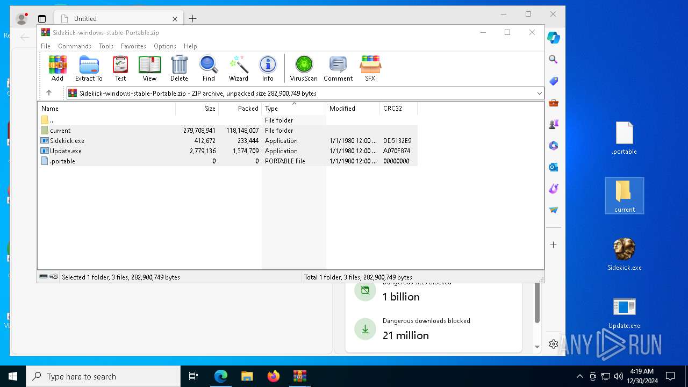Click the CRC32 value DD5132E9
688x387 pixels.
(397, 141)
